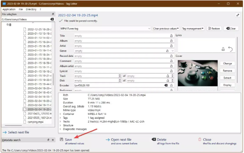Click the file list vertical scrollbar
The width and height of the screenshot is (244, 153).
[53, 79]
